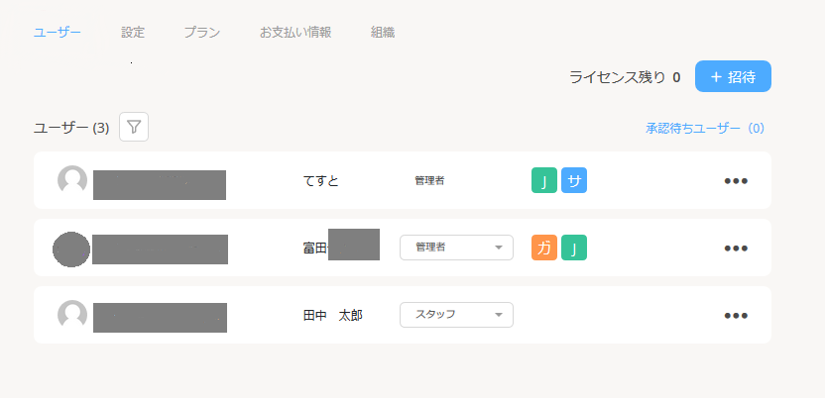Click the ＋招待 invite button
This screenshot has height=398, width=825.
[x=733, y=77]
